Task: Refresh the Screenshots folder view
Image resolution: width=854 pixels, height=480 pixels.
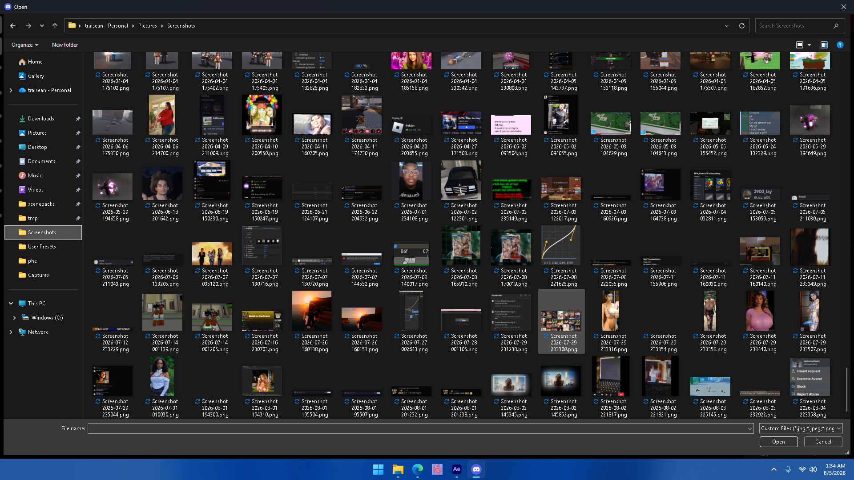Action: (x=742, y=26)
